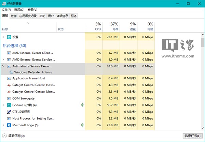Expand the Cortana (小娜) process group
205x142 pixels.
click(x=3, y=105)
